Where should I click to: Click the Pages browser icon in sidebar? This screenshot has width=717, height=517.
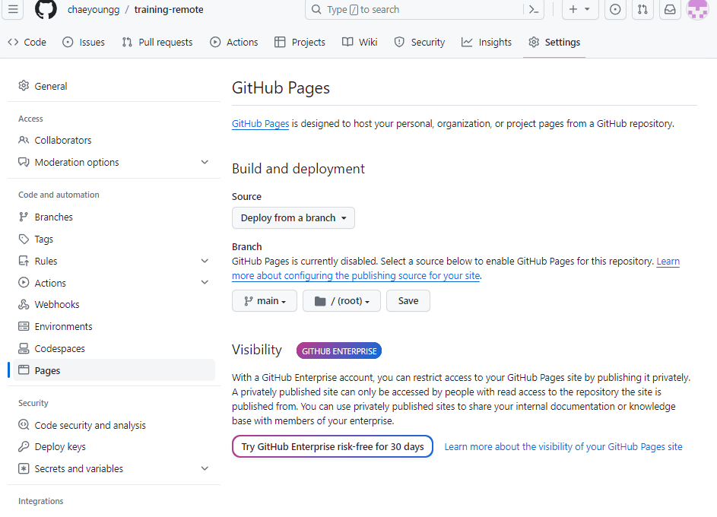[x=24, y=370]
